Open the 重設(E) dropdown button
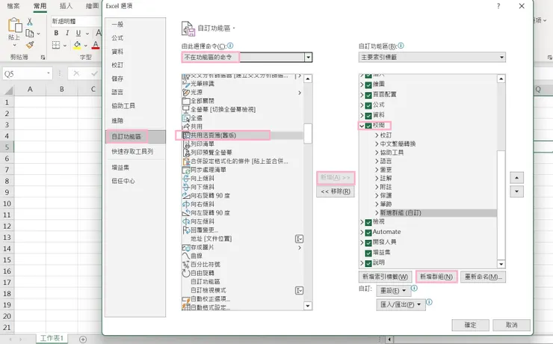The height and width of the screenshot is (344, 553). click(x=393, y=291)
